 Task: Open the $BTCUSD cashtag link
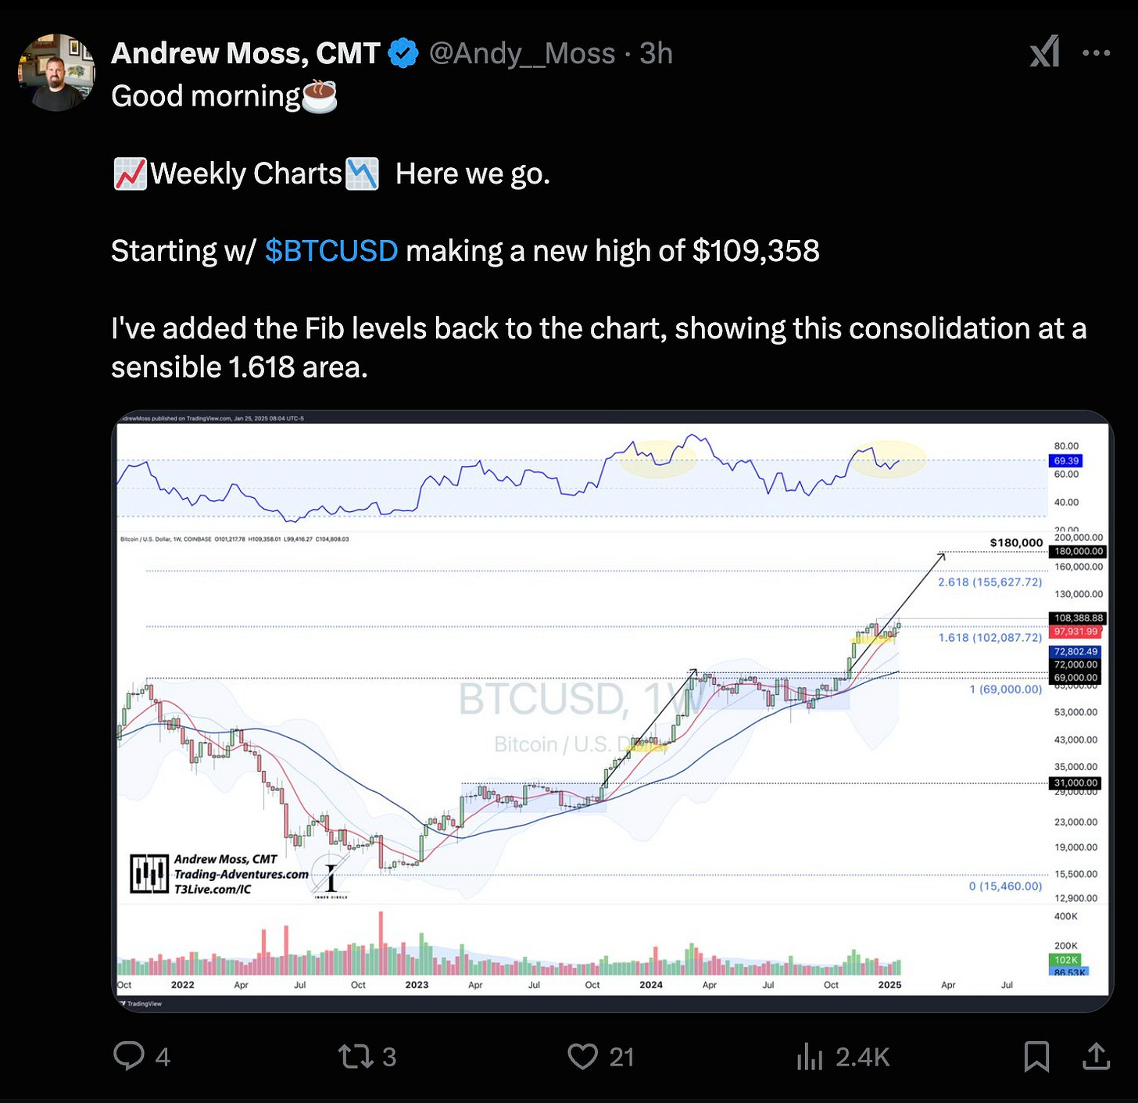click(332, 250)
